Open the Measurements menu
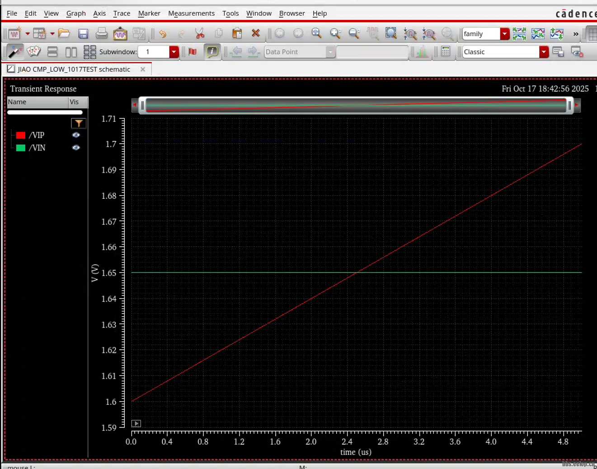The width and height of the screenshot is (597, 469). pyautogui.click(x=191, y=13)
